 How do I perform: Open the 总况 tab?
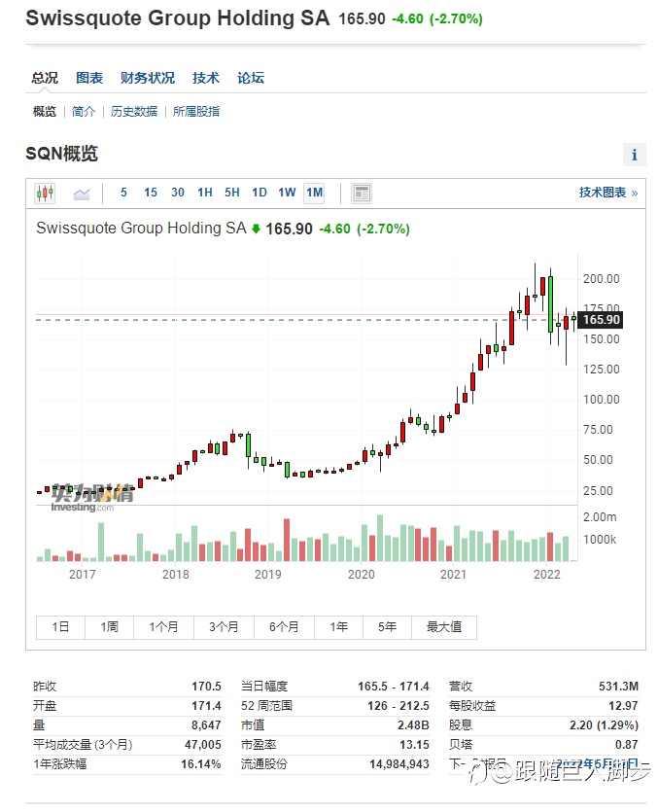click(x=45, y=78)
